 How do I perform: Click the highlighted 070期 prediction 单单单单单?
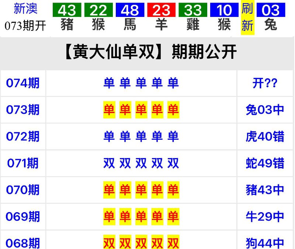click(x=141, y=190)
